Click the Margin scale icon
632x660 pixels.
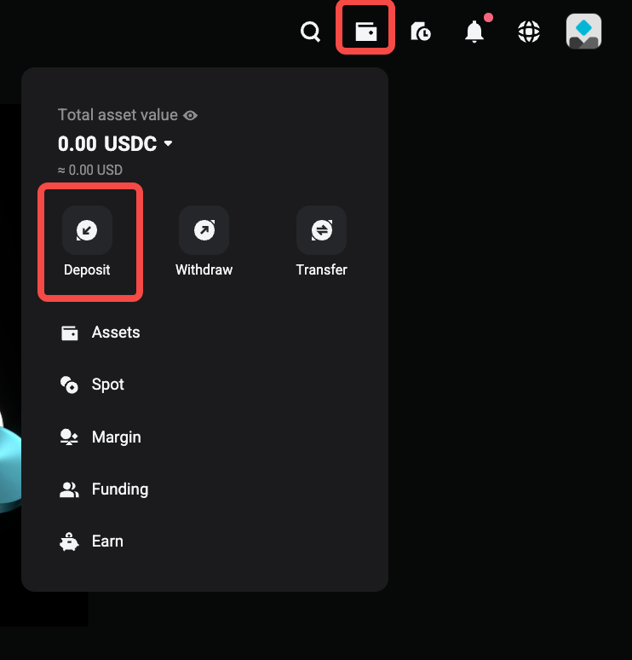point(69,437)
